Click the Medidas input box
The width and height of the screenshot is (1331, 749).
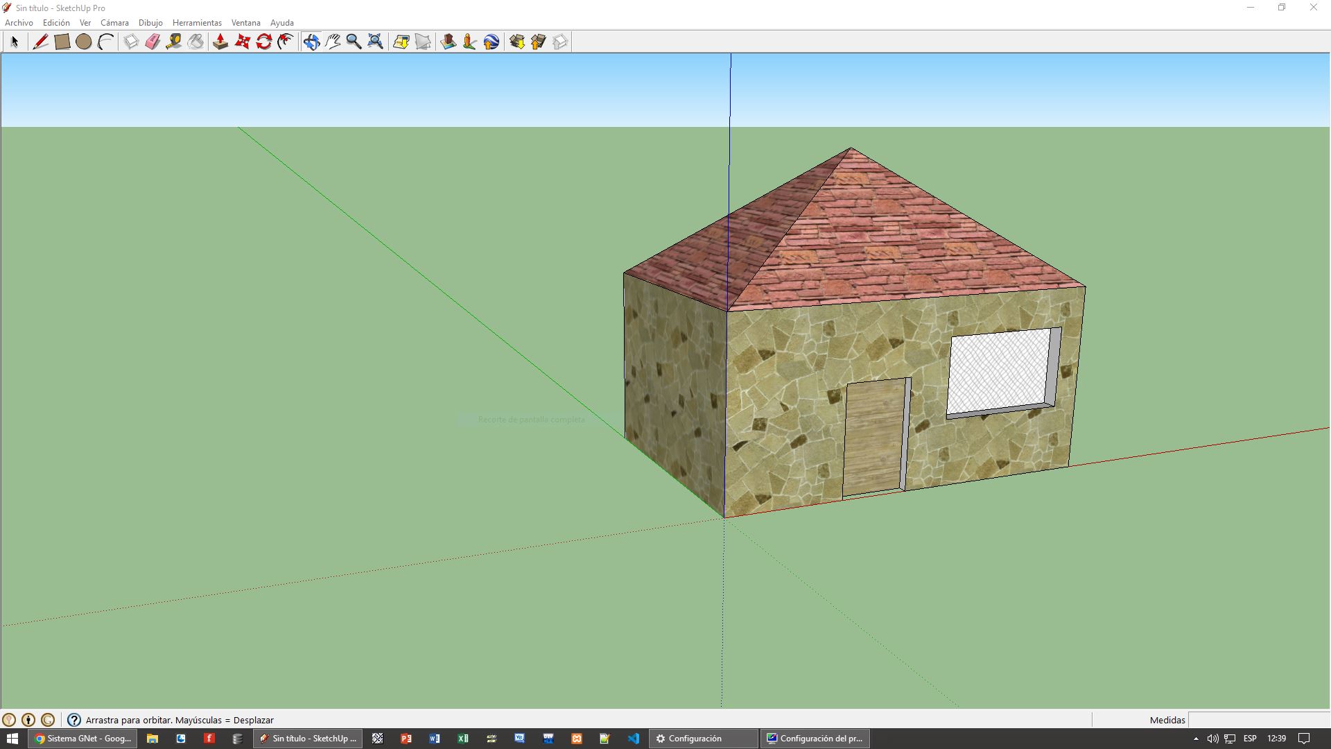[x=1258, y=720]
